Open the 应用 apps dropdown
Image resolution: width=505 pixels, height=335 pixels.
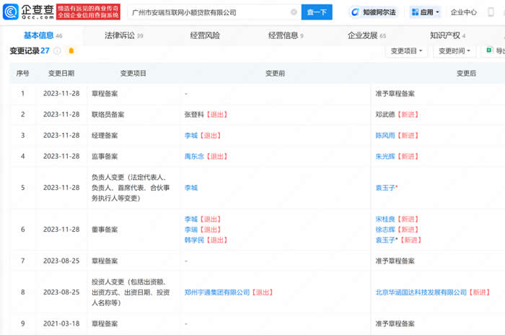[x=425, y=12]
